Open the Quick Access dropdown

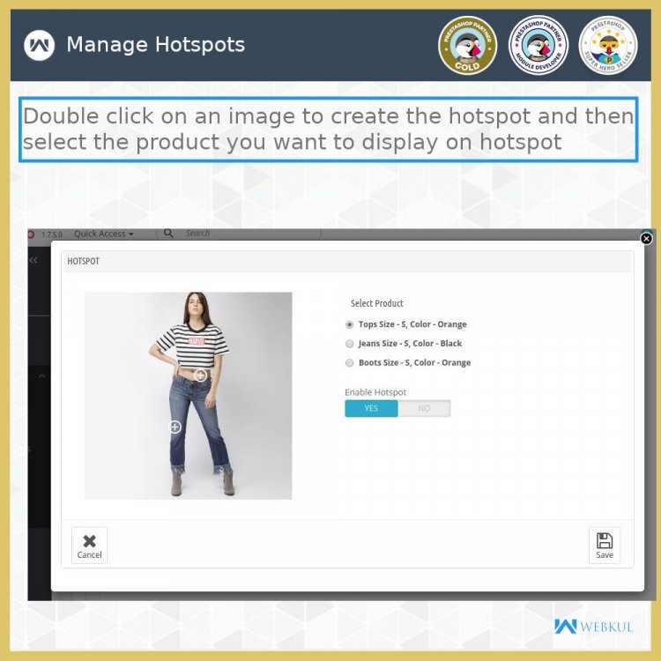click(103, 234)
